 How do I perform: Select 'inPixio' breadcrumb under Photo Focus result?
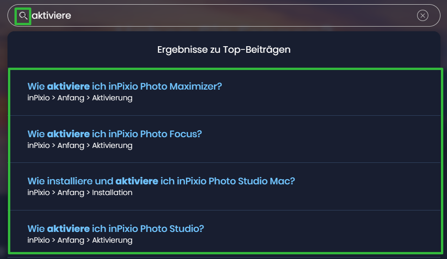coord(38,145)
